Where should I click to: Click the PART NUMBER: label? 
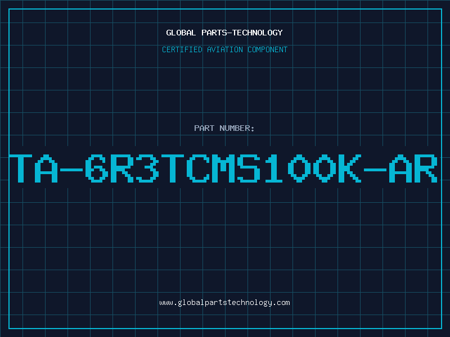[x=224, y=128]
